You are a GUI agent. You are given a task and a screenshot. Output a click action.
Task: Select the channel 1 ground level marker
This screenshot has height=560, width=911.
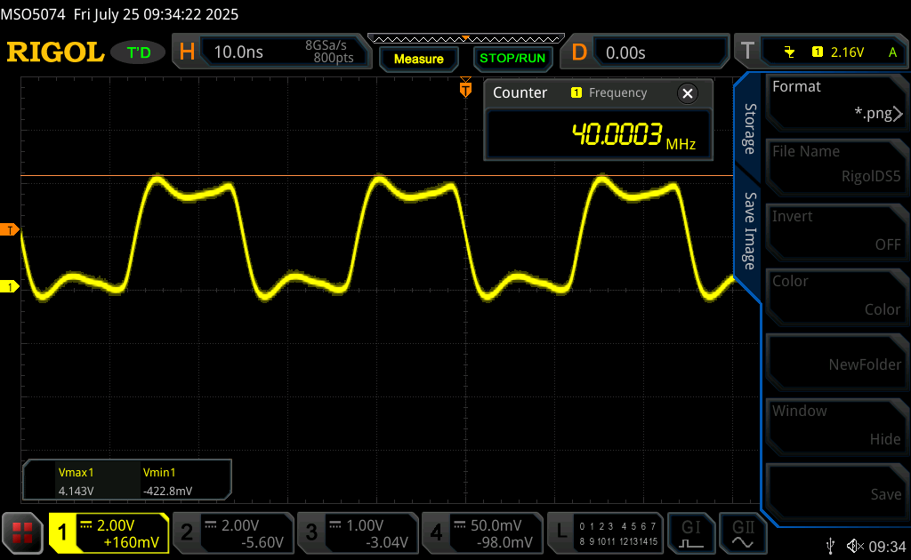(9, 287)
